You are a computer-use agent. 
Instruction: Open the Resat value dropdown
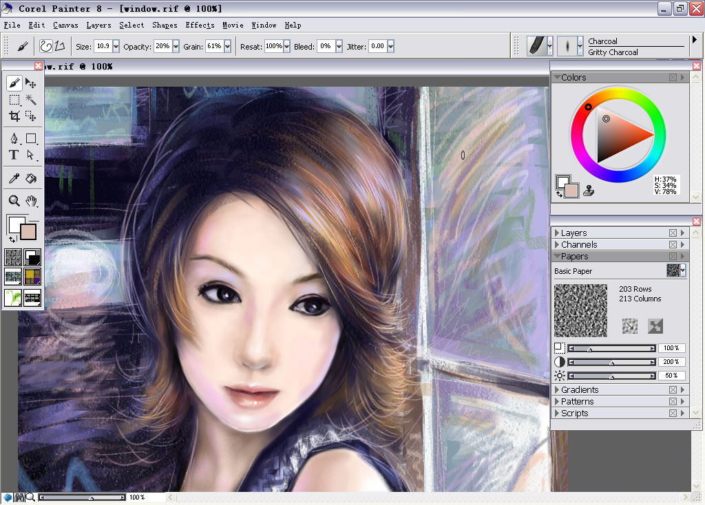287,46
